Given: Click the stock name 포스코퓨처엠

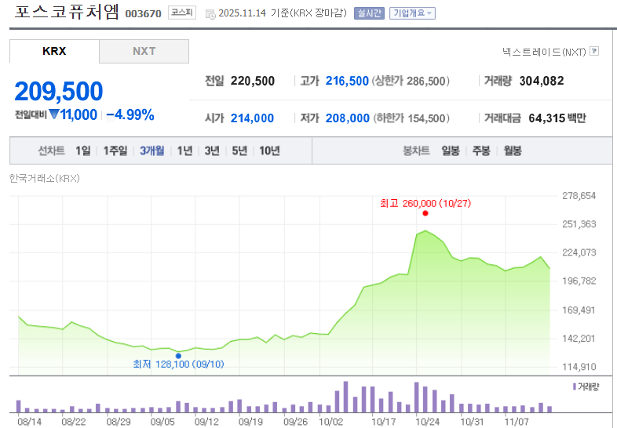Looking at the screenshot, I should click(x=67, y=12).
